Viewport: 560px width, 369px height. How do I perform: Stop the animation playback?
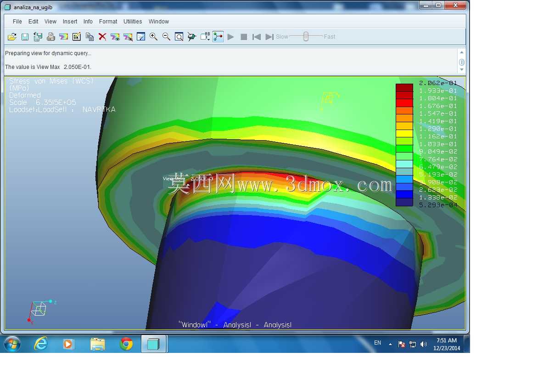coord(244,37)
